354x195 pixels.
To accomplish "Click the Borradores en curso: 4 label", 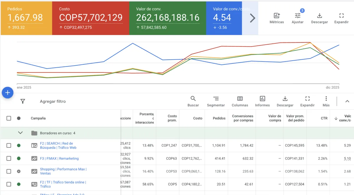I will (x=58, y=133).
